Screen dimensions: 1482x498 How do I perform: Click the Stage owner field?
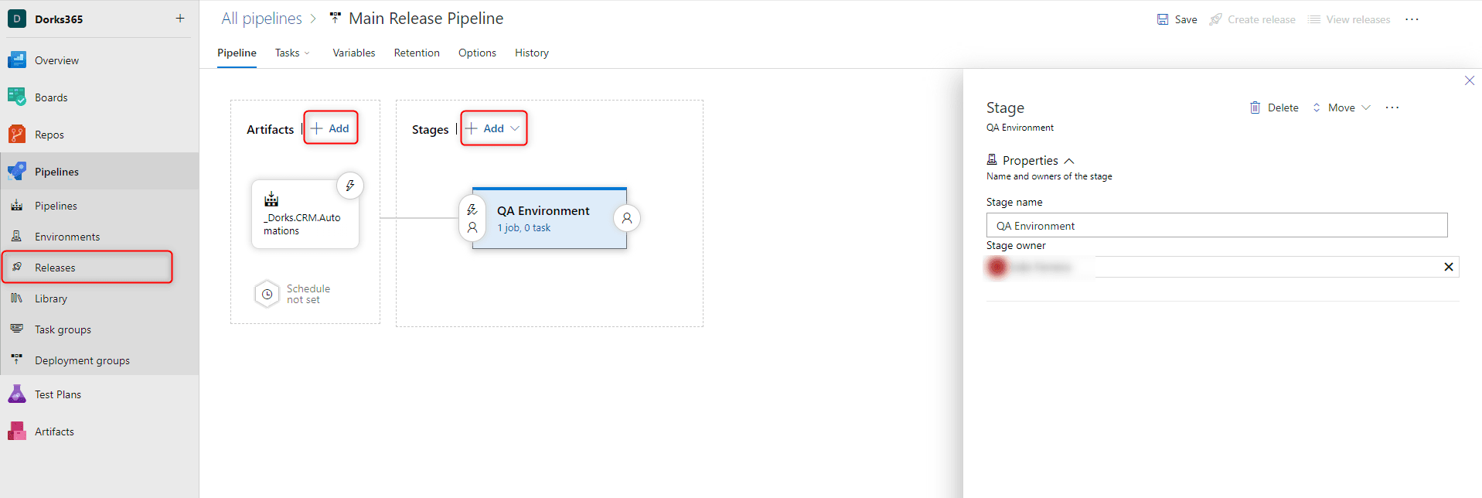tap(1223, 267)
